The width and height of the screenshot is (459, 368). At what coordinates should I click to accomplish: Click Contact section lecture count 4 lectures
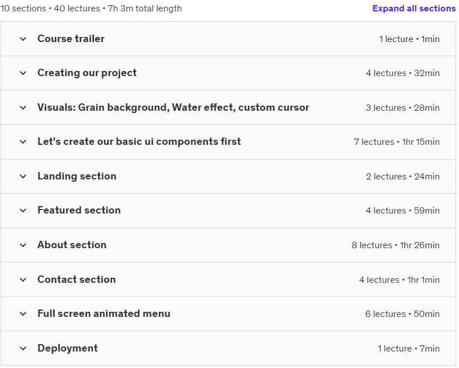point(379,280)
